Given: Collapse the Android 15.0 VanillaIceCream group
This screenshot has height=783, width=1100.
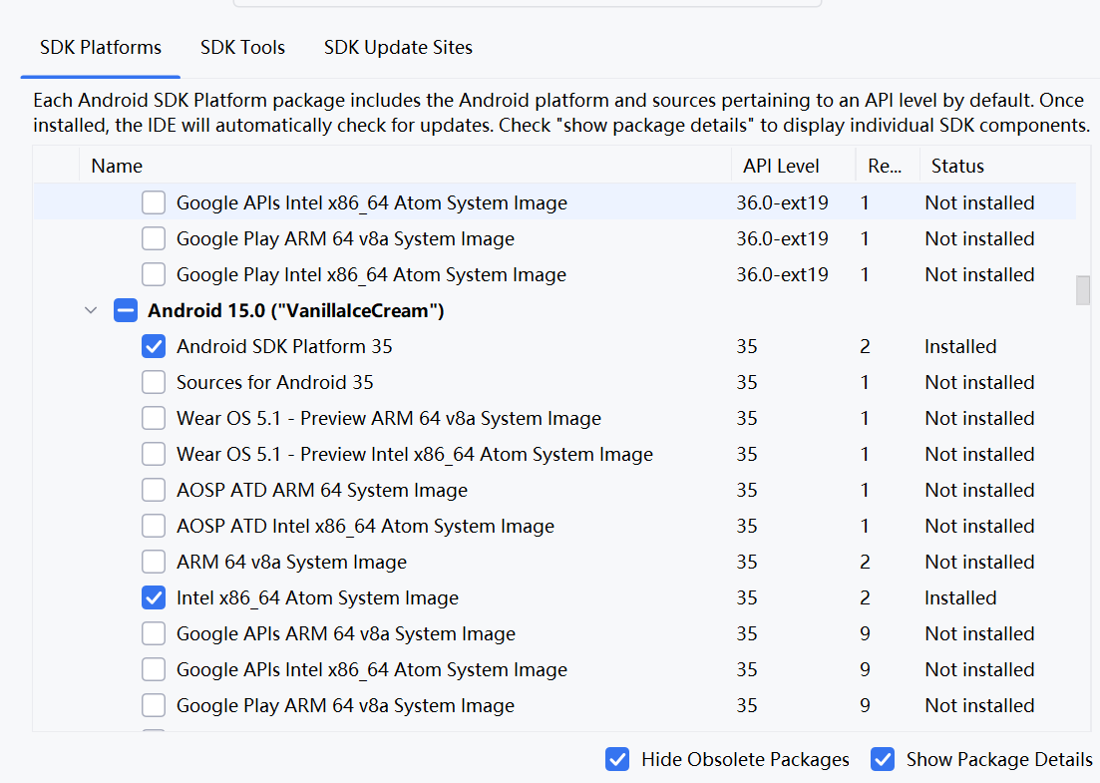Looking at the screenshot, I should (92, 311).
